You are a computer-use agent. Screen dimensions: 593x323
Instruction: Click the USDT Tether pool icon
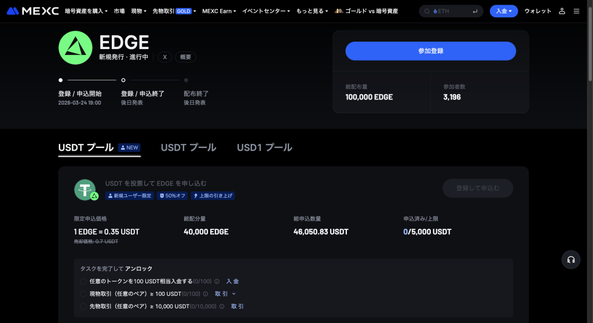click(x=85, y=190)
